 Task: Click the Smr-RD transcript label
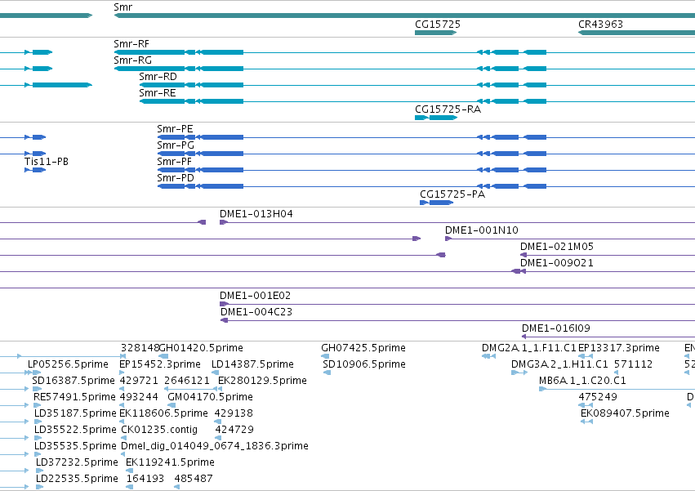pyautogui.click(x=158, y=77)
